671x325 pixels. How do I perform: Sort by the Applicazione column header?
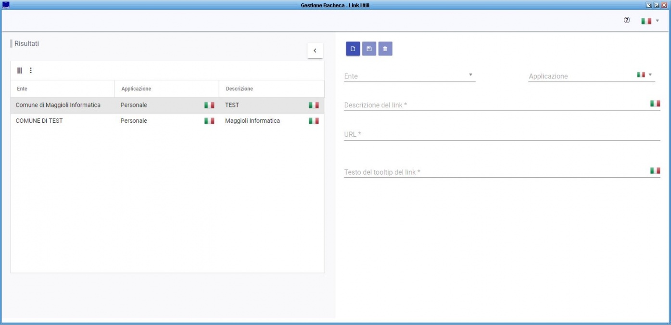click(166, 89)
